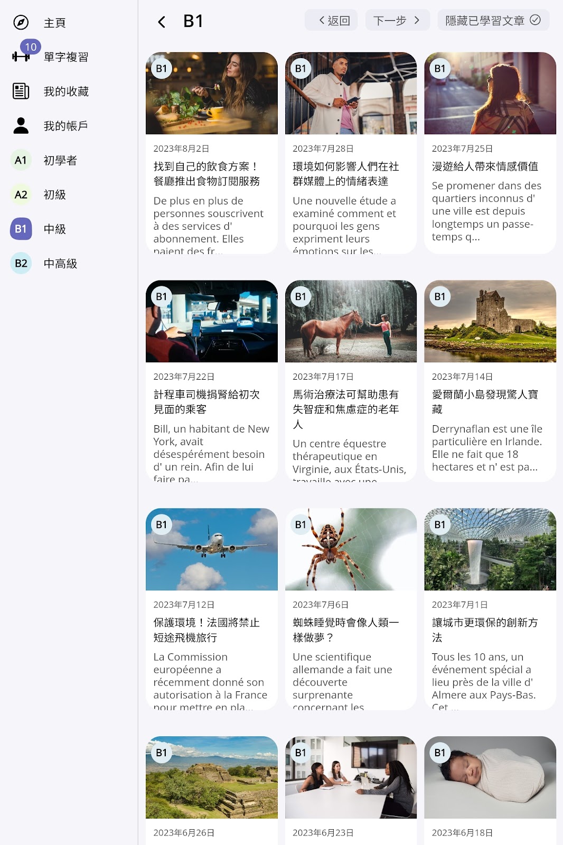Screen dimensions: 563x845
Task: Click the 2023年7月25日 date
Action: pyautogui.click(x=462, y=148)
